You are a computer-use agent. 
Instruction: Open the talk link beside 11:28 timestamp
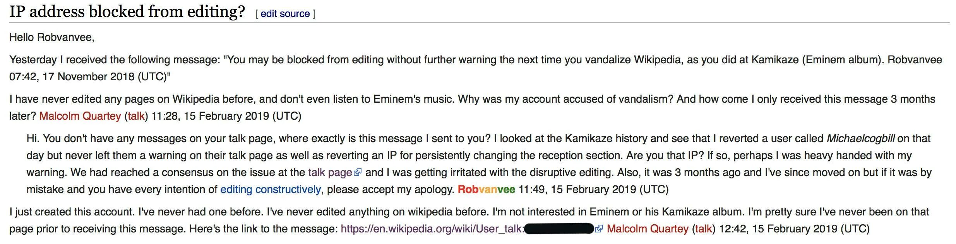tap(136, 116)
